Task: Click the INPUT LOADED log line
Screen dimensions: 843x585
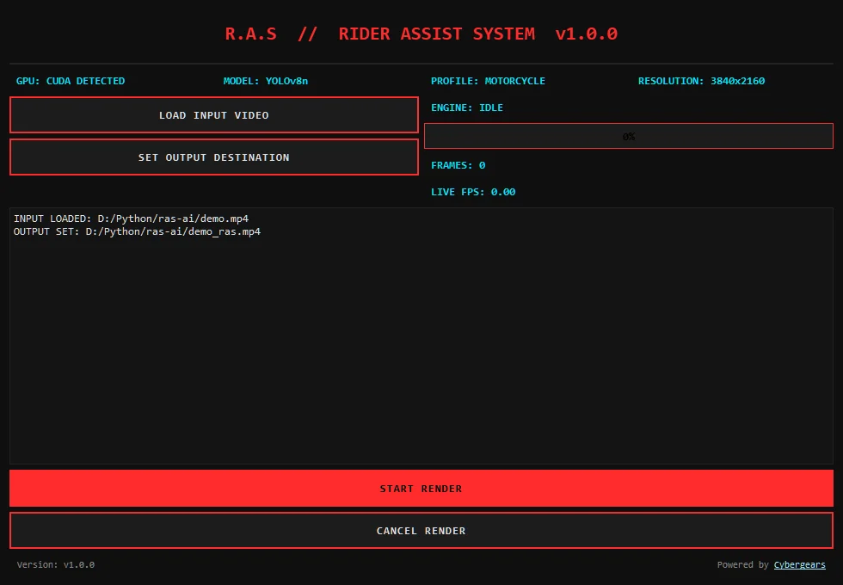Action: 131,219
